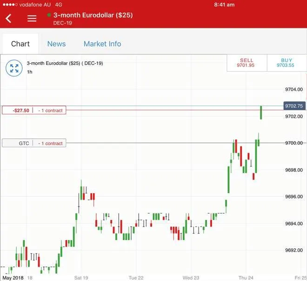This screenshot has height=281, width=307.
Task: Tap the 9702.75 current price tag
Action: [294, 106]
